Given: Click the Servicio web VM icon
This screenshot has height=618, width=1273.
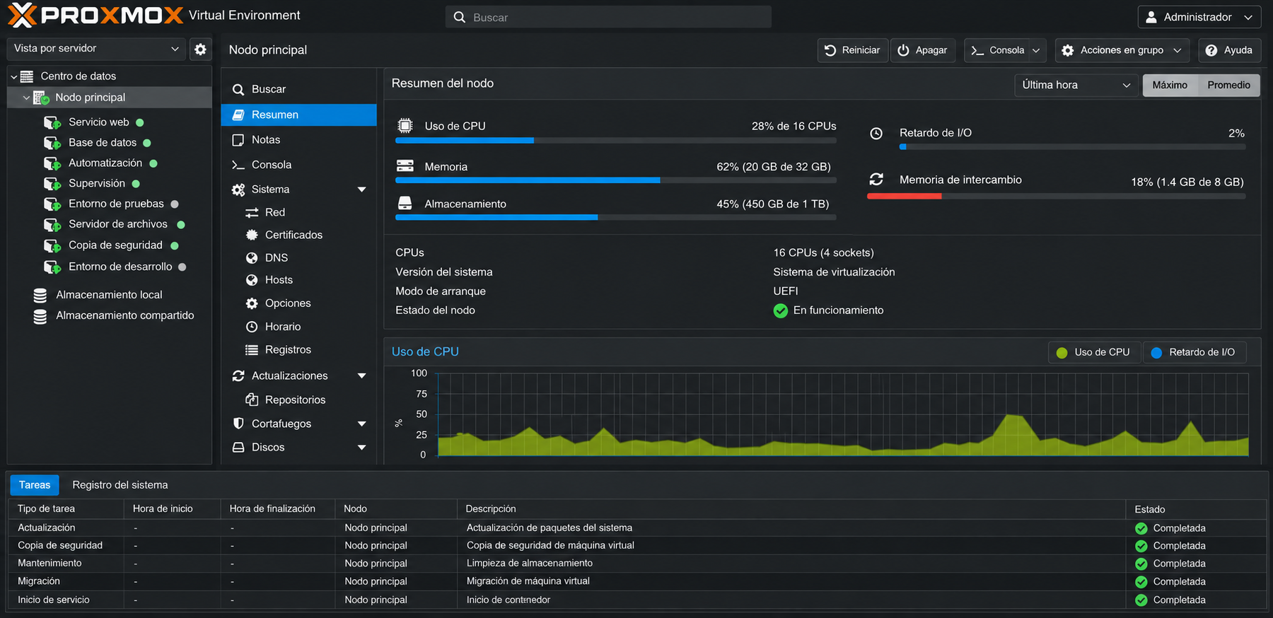Looking at the screenshot, I should click(52, 122).
